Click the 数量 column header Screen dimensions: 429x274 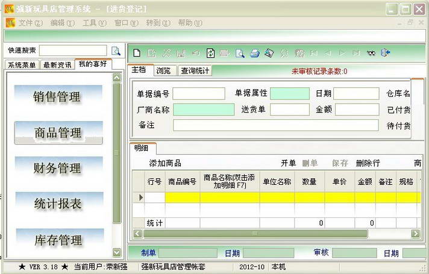310,182
